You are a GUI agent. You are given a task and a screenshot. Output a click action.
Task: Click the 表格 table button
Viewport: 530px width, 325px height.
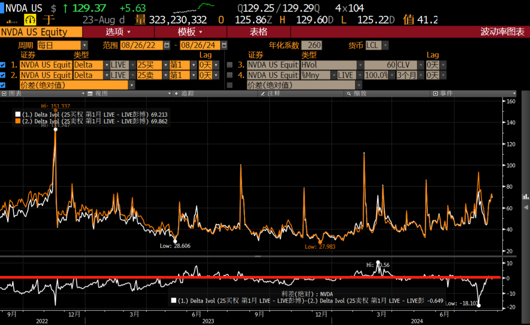(x=259, y=32)
